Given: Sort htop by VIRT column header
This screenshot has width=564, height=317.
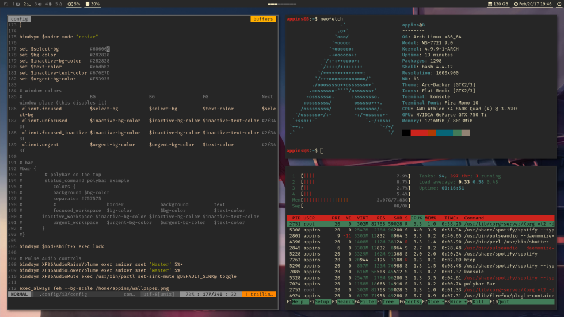Looking at the screenshot, I should (362, 218).
